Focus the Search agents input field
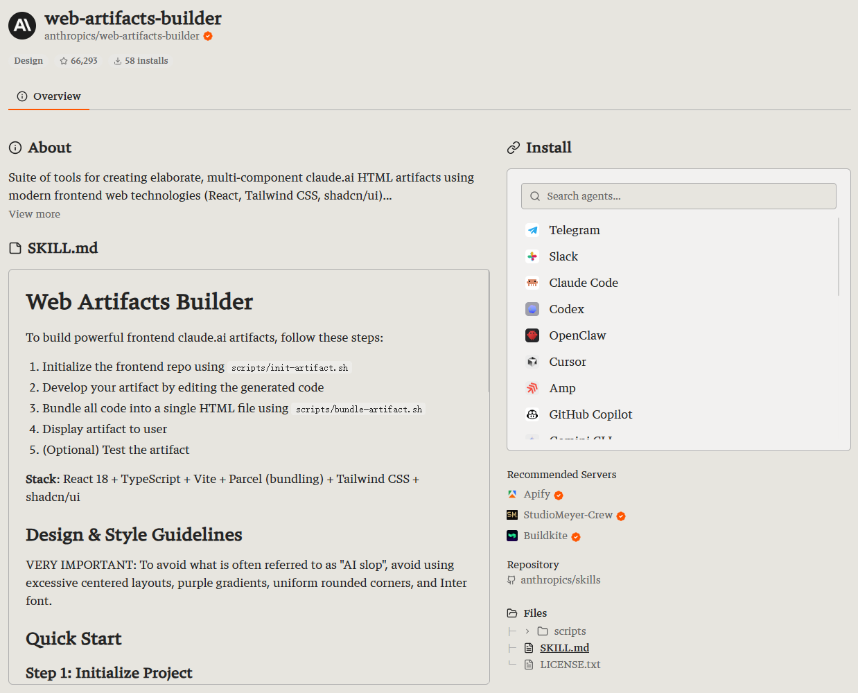858x693 pixels. (x=678, y=196)
